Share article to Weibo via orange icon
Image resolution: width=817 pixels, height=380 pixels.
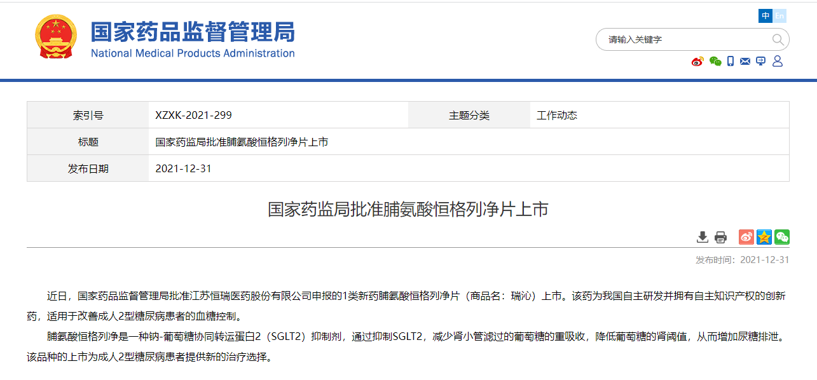(x=746, y=237)
